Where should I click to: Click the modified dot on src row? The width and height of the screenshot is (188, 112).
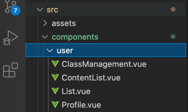(173, 9)
